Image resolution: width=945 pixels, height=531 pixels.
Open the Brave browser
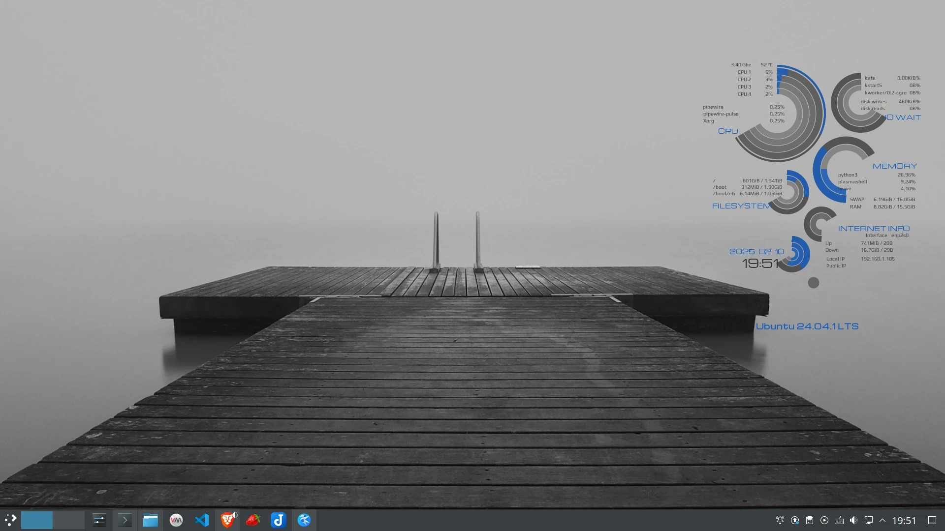point(227,520)
